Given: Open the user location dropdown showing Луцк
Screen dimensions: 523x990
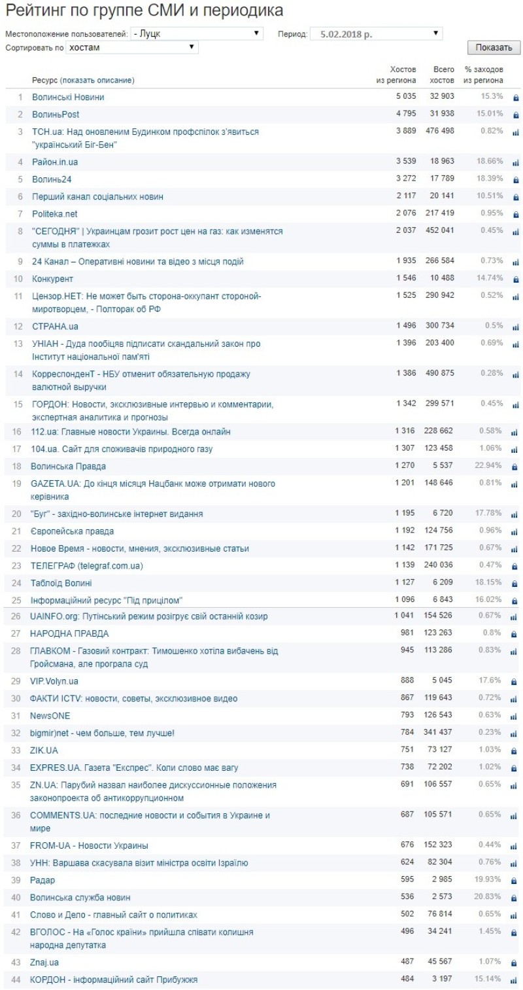Looking at the screenshot, I should (x=196, y=33).
